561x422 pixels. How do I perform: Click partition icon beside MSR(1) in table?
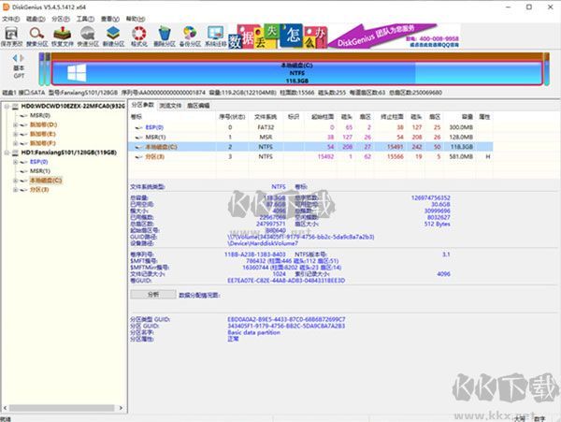tap(138, 138)
